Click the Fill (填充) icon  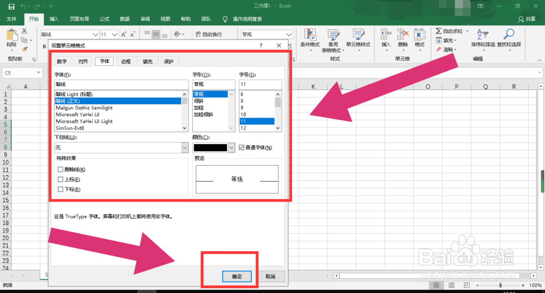click(x=439, y=41)
